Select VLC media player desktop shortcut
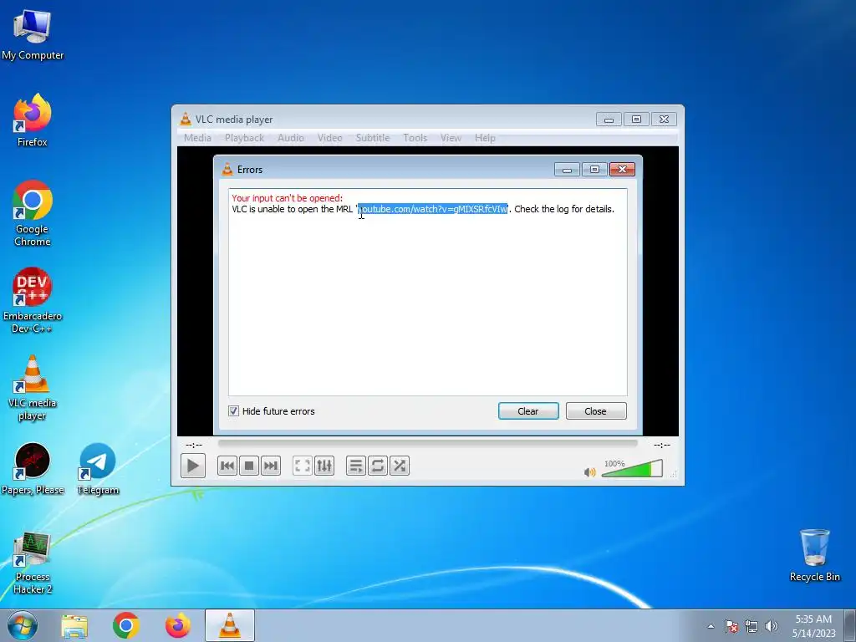Screen dimensions: 856x642 coord(33,388)
